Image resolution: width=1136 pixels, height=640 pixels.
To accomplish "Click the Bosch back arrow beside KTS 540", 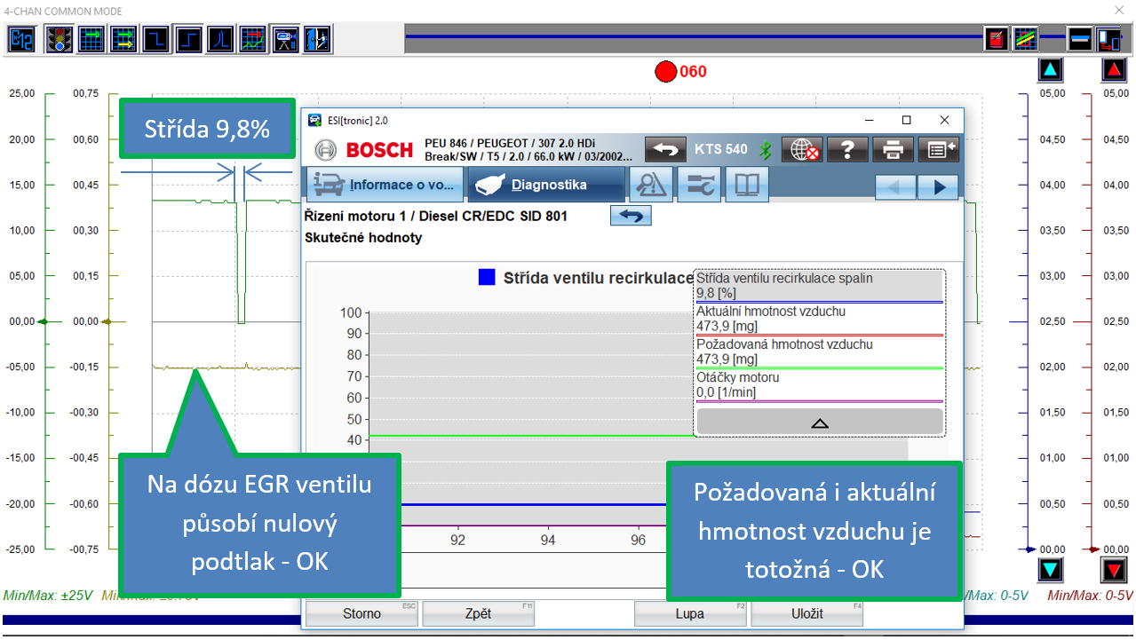I will point(666,149).
